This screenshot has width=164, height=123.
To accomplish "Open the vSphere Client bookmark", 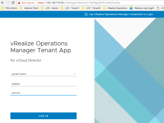I will pyautogui.click(x=29, y=8).
